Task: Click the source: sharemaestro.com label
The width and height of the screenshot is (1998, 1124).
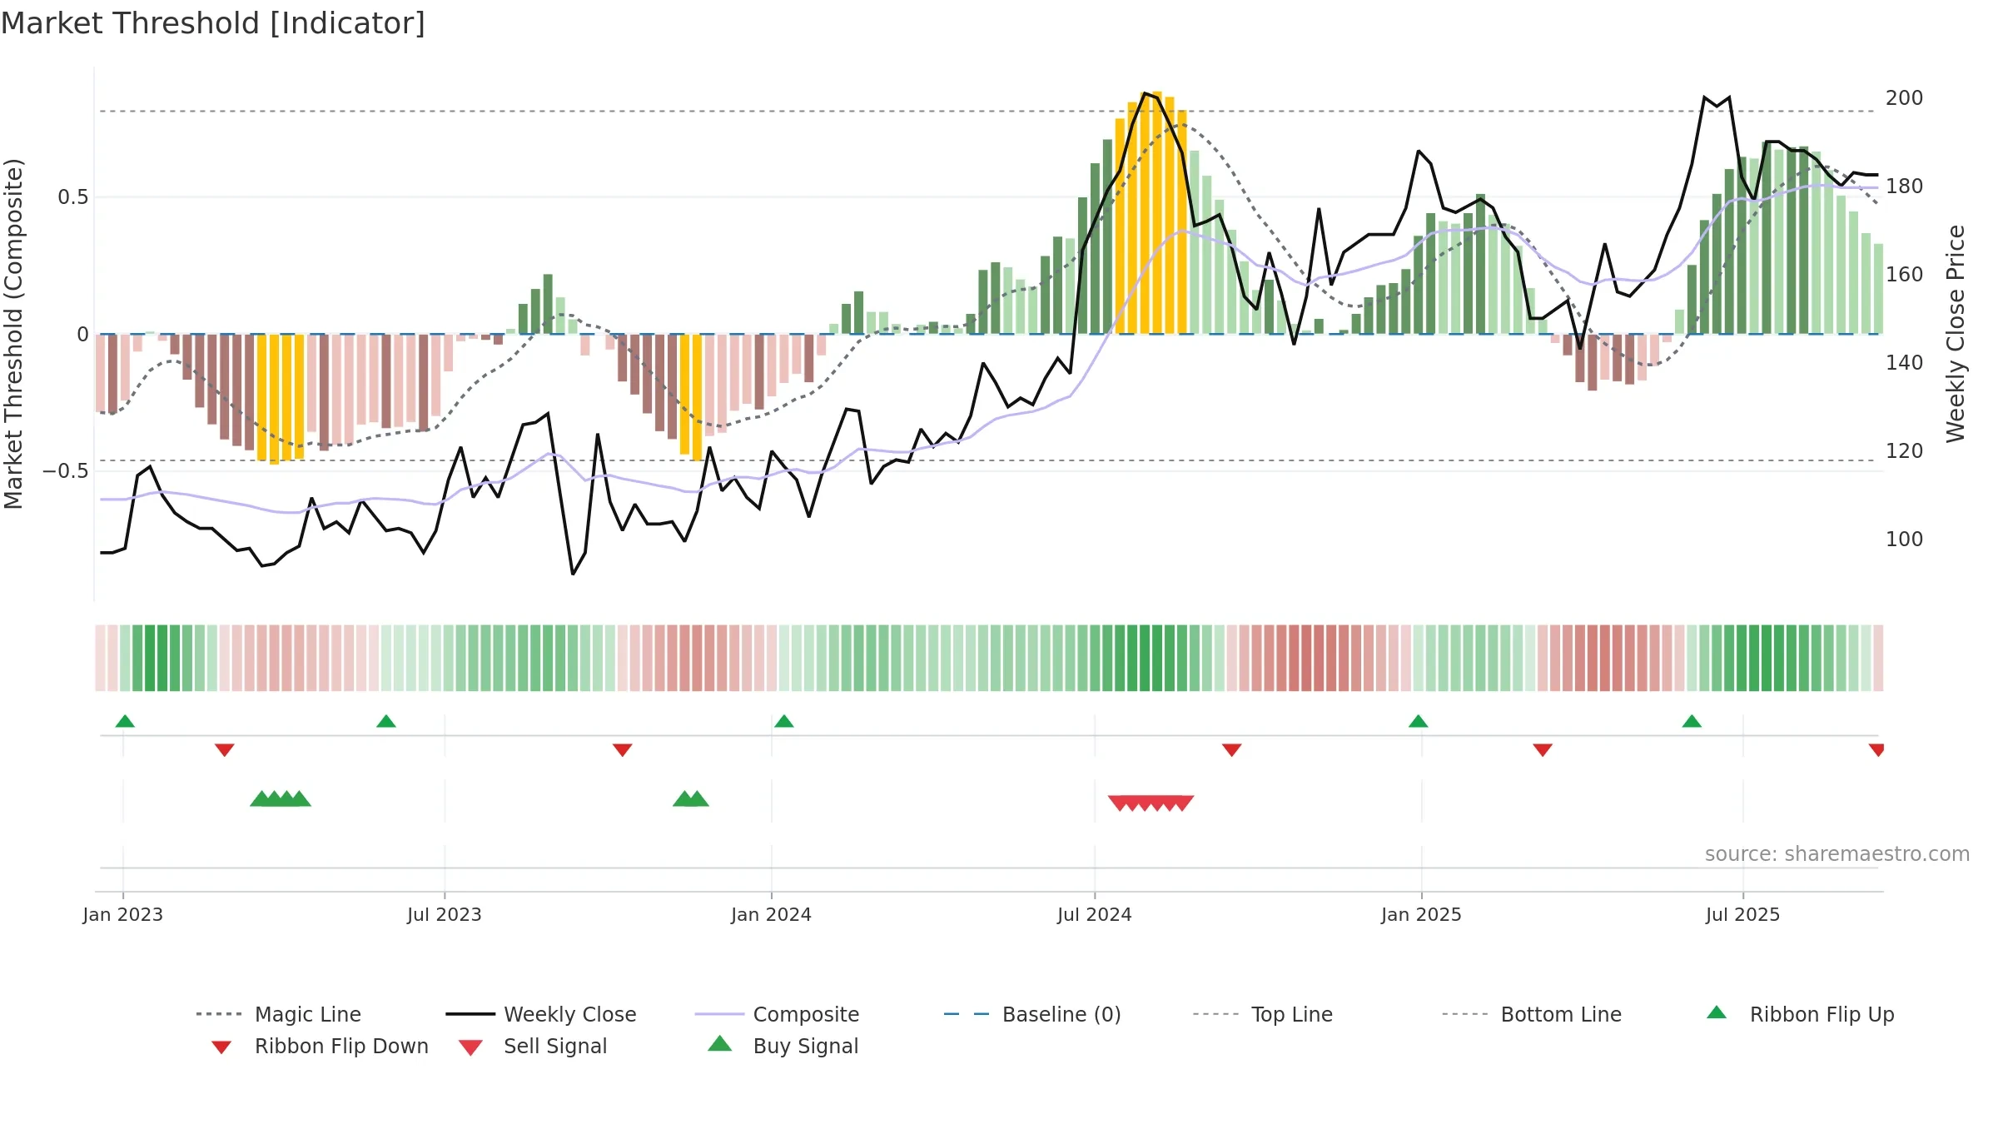Action: (x=1837, y=854)
